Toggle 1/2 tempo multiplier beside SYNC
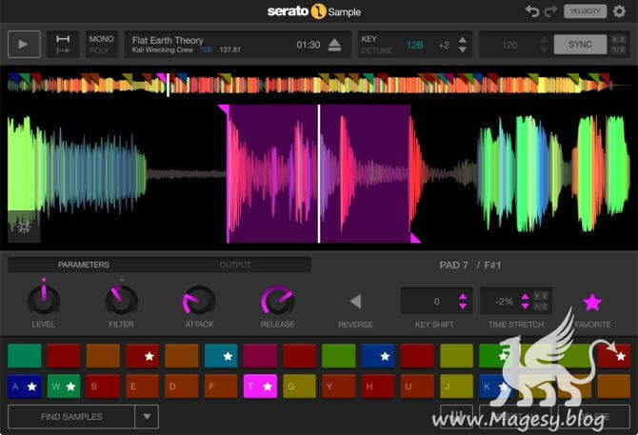Screen dimensions: 638x435 tap(618, 49)
